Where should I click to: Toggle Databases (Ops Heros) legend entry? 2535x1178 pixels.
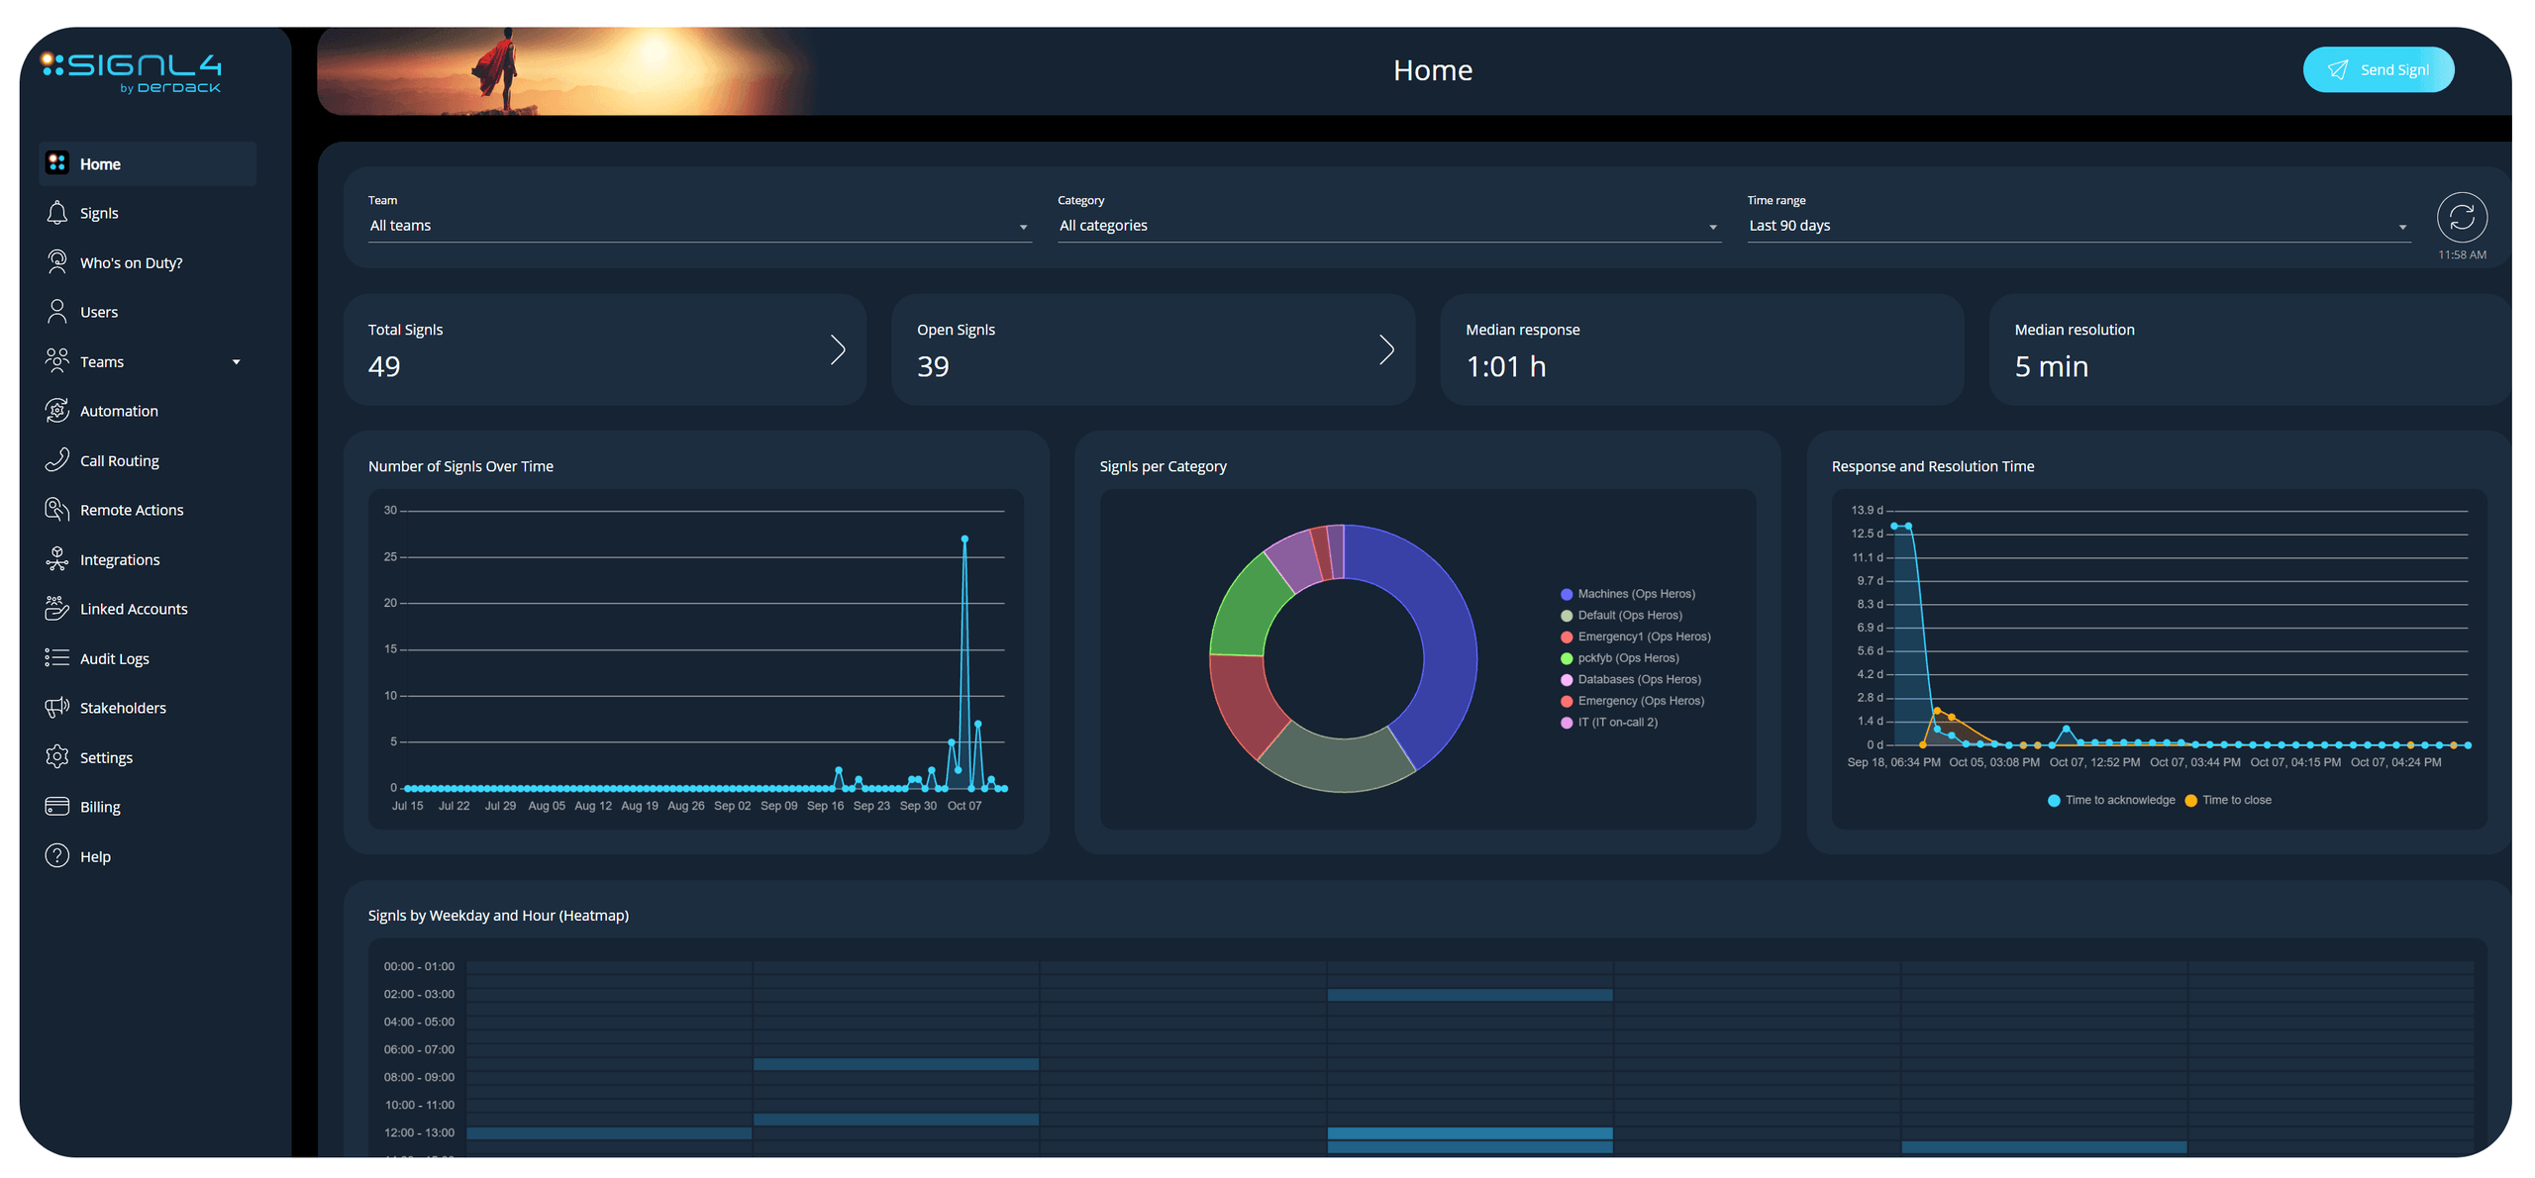pos(1630,680)
